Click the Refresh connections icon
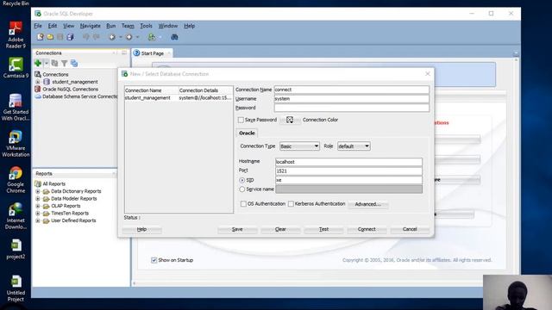This screenshot has width=552, height=310. (x=54, y=63)
